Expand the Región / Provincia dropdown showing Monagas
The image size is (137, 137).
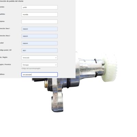[x=39, y=65]
